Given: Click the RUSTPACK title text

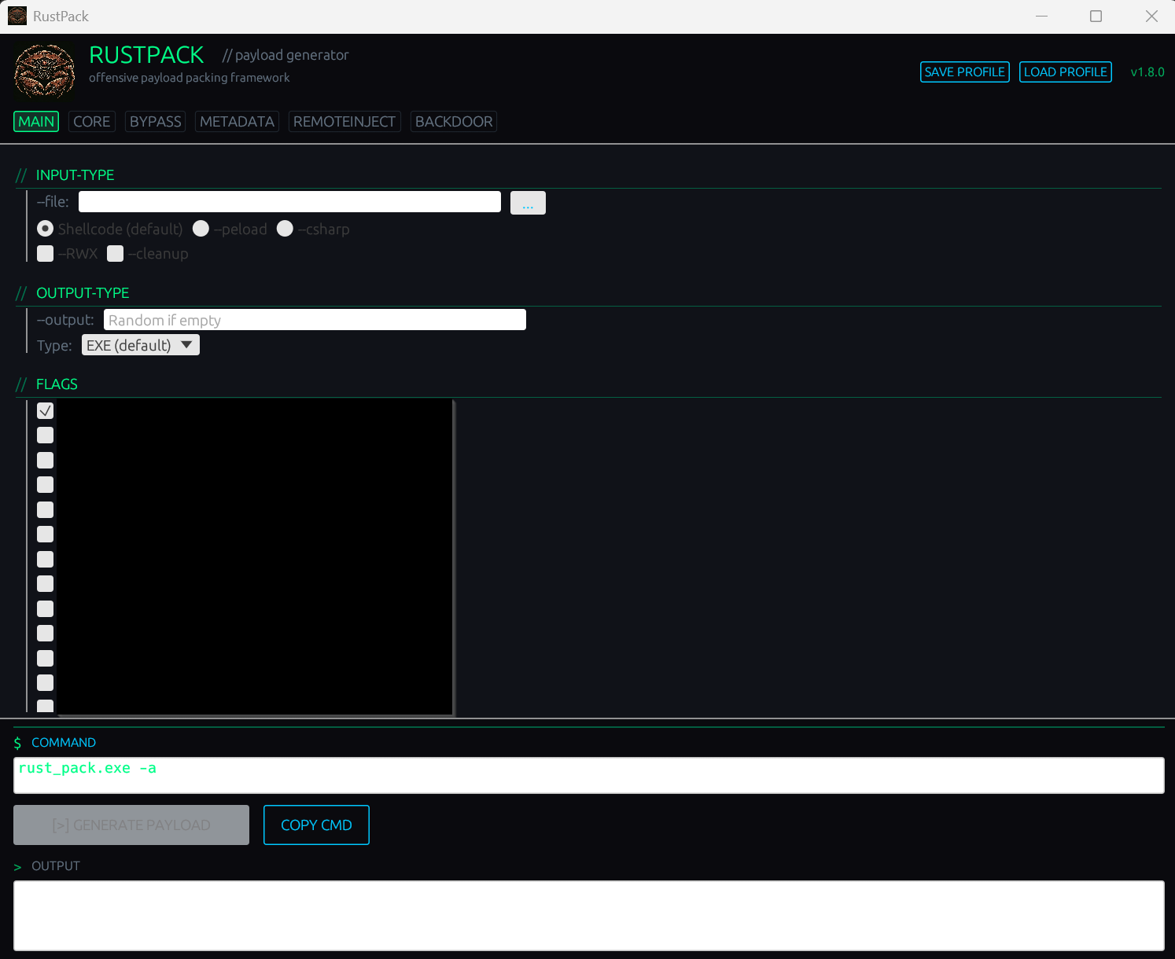Looking at the screenshot, I should 146,55.
